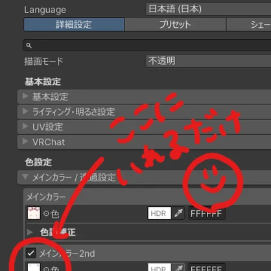Select the 詳細設定 tab
The height and width of the screenshot is (271, 271).
(74, 25)
